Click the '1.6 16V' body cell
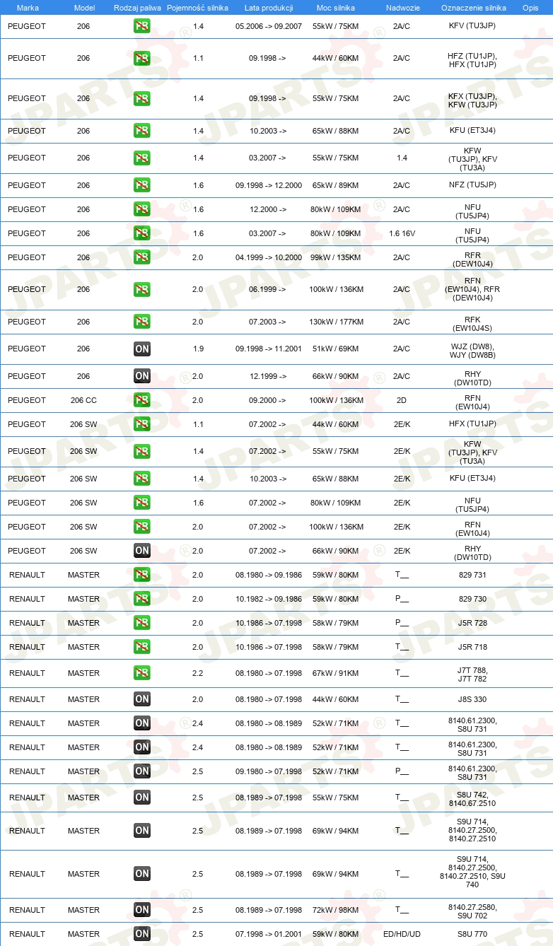This screenshot has height=946, width=553. [x=402, y=234]
